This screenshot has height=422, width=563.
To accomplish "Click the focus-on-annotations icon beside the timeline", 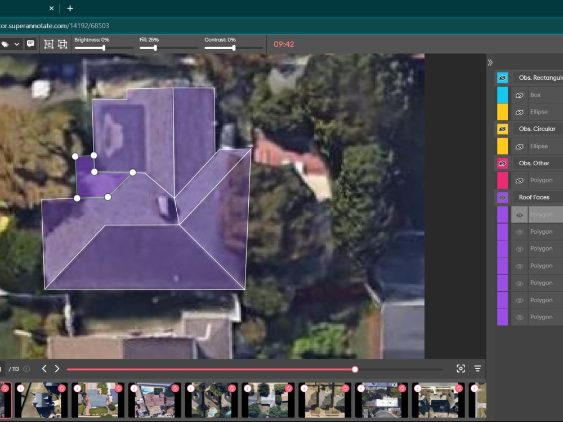I will pos(461,369).
